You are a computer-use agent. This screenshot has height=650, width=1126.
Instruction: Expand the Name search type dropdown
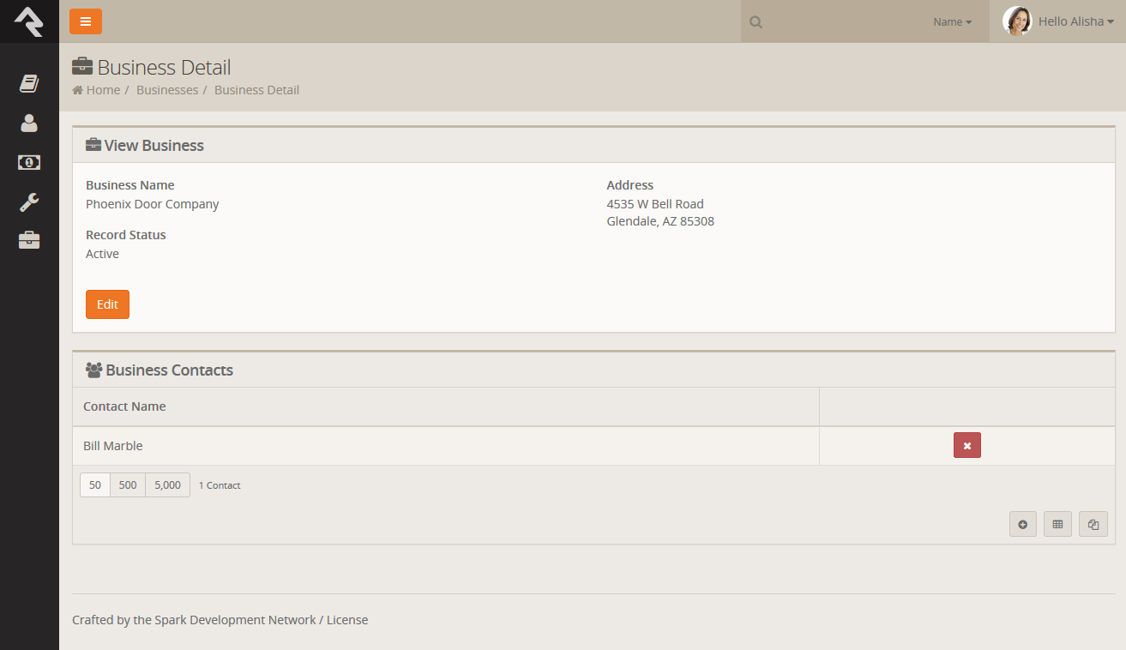point(952,22)
